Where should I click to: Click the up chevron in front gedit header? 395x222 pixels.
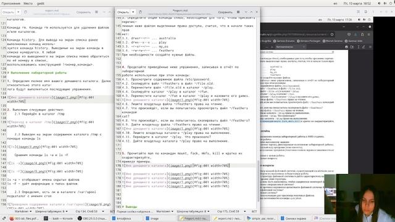click(251, 12)
